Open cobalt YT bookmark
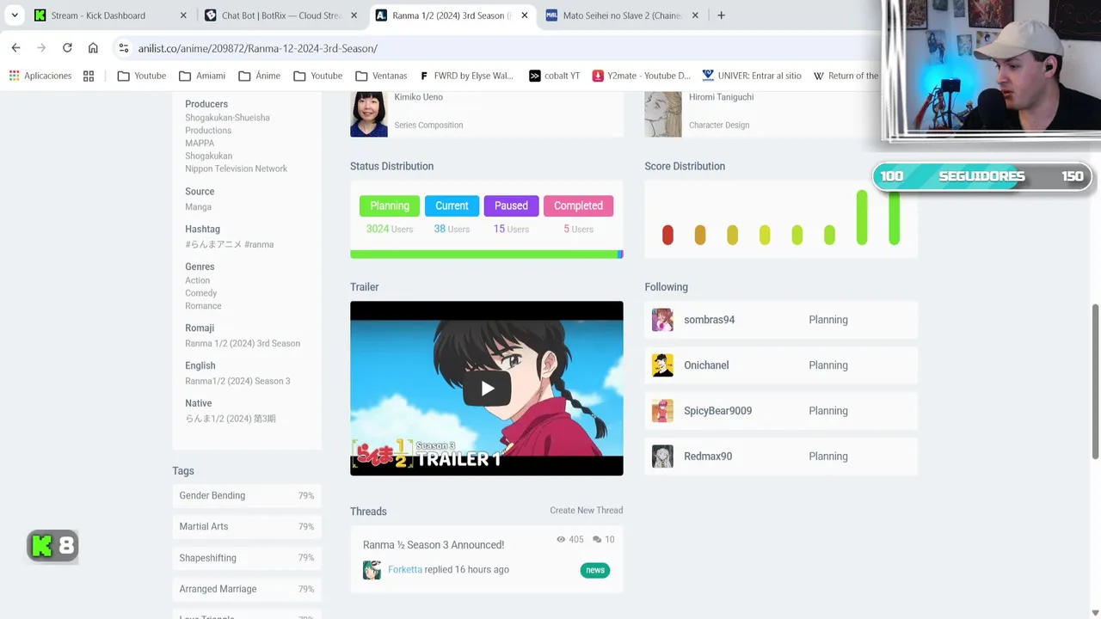This screenshot has height=619, width=1101. tap(555, 76)
